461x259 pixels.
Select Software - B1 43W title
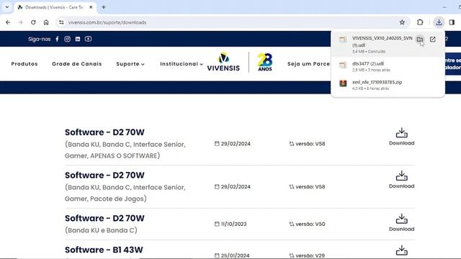pos(104,250)
